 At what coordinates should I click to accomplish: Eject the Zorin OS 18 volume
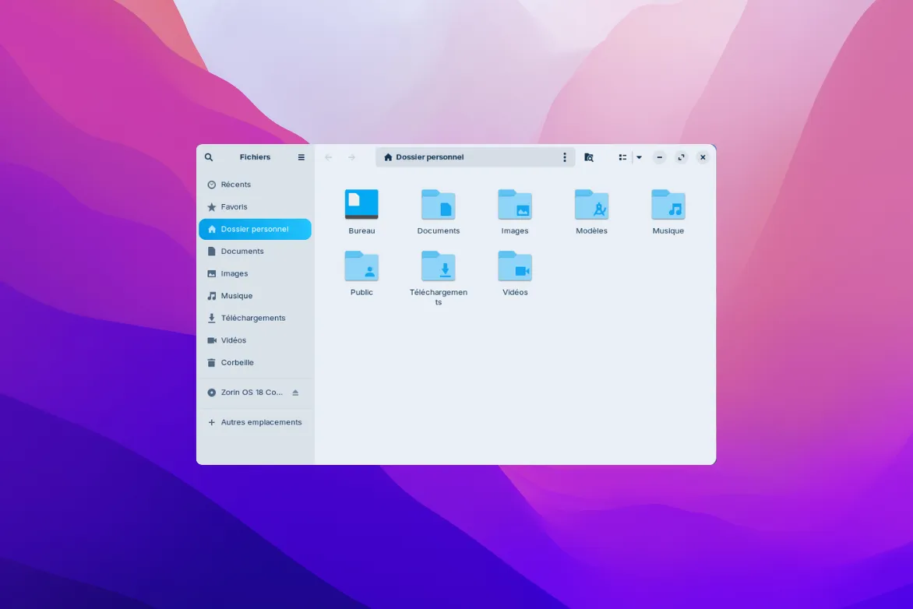coord(295,393)
